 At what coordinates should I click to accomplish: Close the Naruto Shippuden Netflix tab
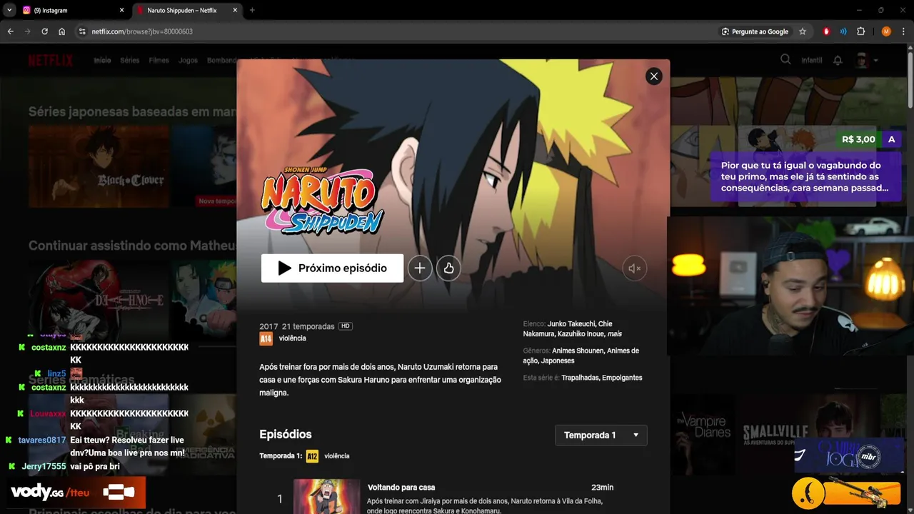point(236,11)
